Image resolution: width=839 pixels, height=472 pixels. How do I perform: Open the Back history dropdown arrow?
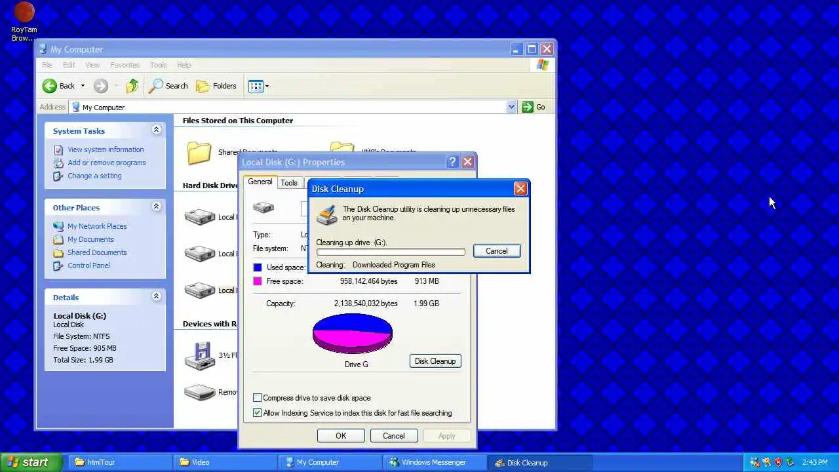point(83,86)
